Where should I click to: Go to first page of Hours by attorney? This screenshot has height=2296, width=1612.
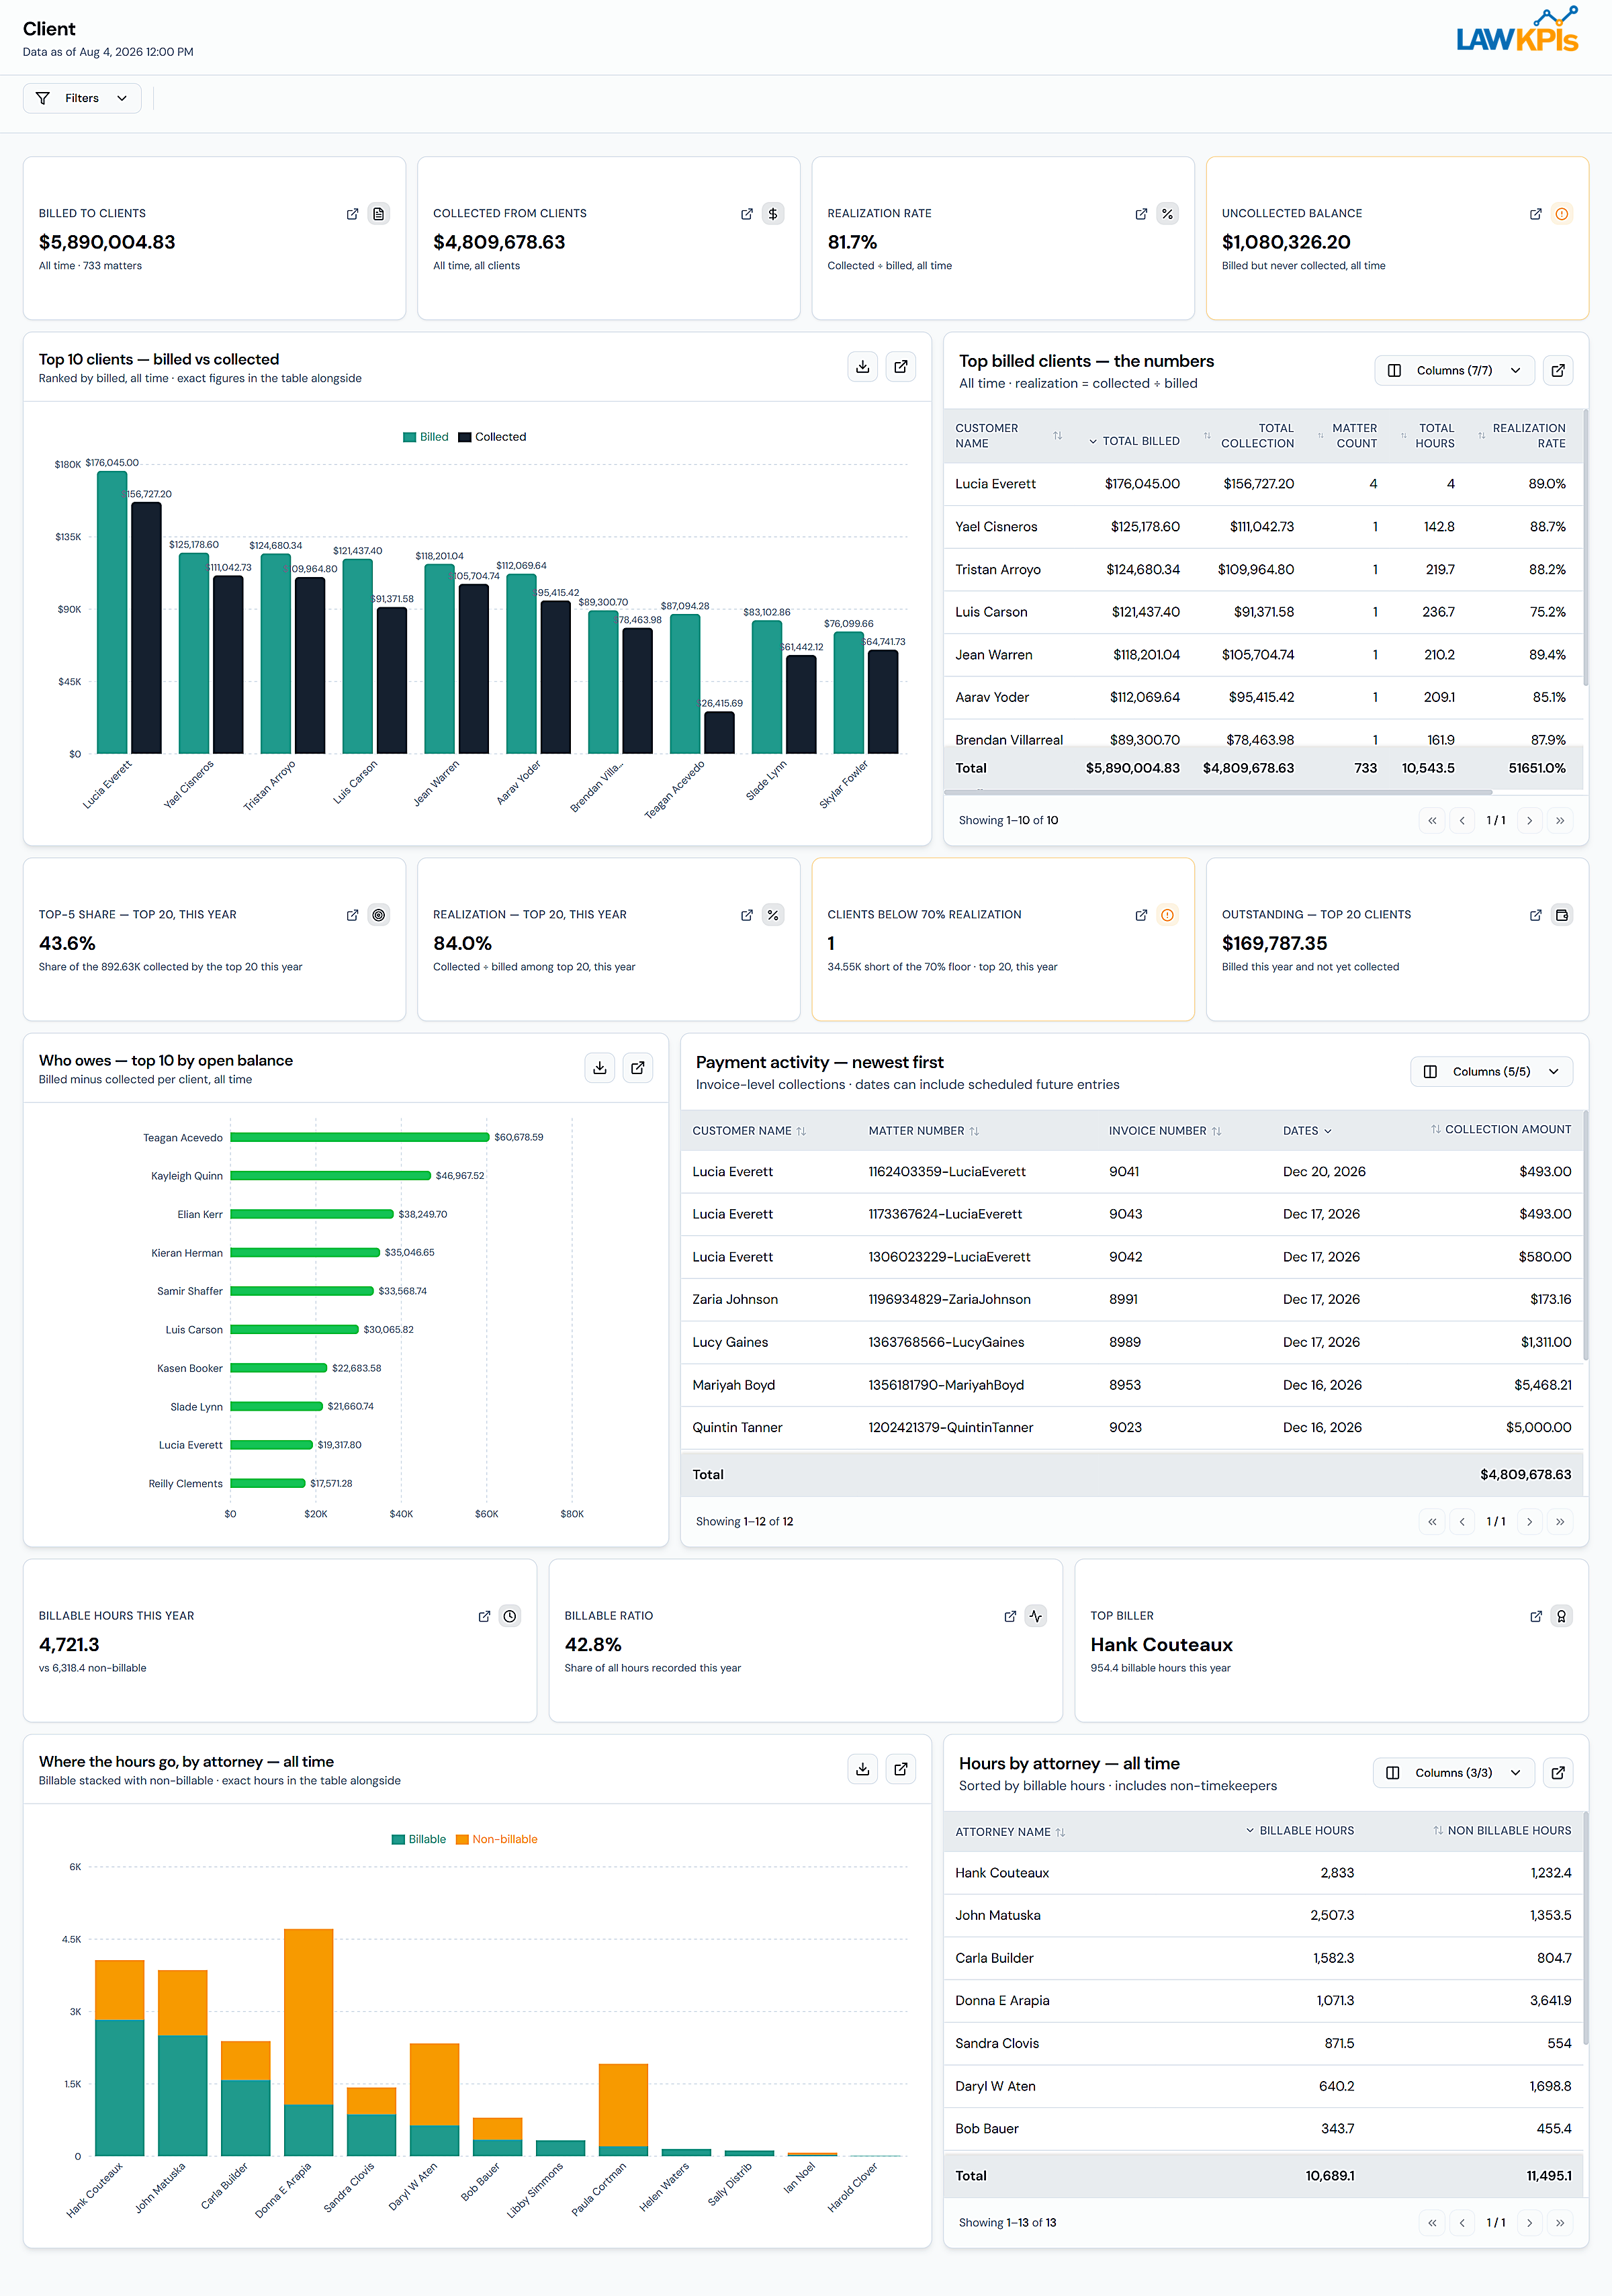[x=1432, y=2222]
